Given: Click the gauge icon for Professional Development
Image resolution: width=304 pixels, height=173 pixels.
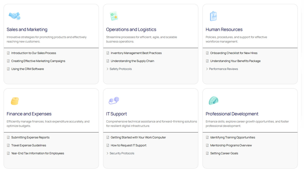Looking at the screenshot, I should 213,101.
